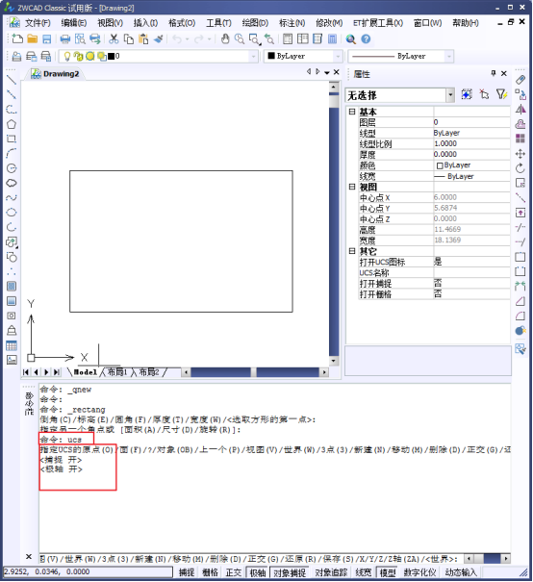Collapse the 其它 properties section

(x=352, y=251)
